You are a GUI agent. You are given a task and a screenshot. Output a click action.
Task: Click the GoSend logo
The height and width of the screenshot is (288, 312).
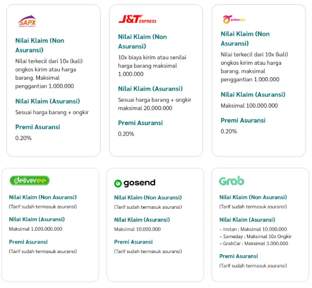point(135,183)
